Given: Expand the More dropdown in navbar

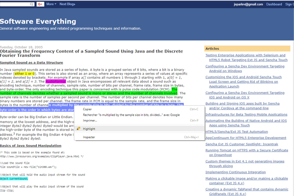Looking at the screenshot, I should click(x=51, y=4).
